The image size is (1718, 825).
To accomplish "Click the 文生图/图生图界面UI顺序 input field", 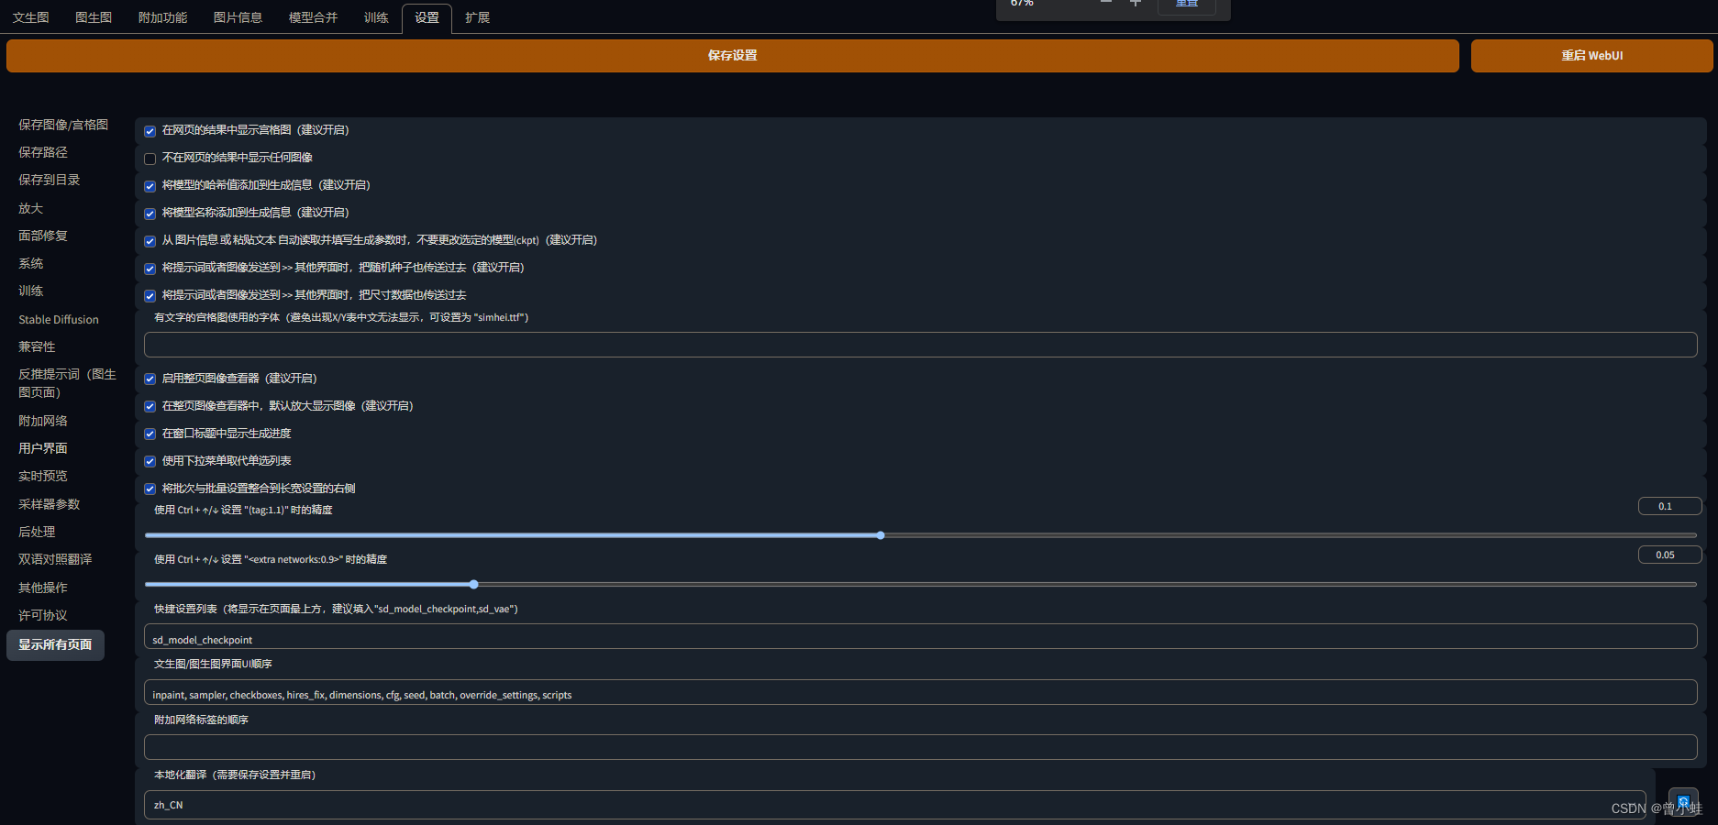I will [920, 692].
